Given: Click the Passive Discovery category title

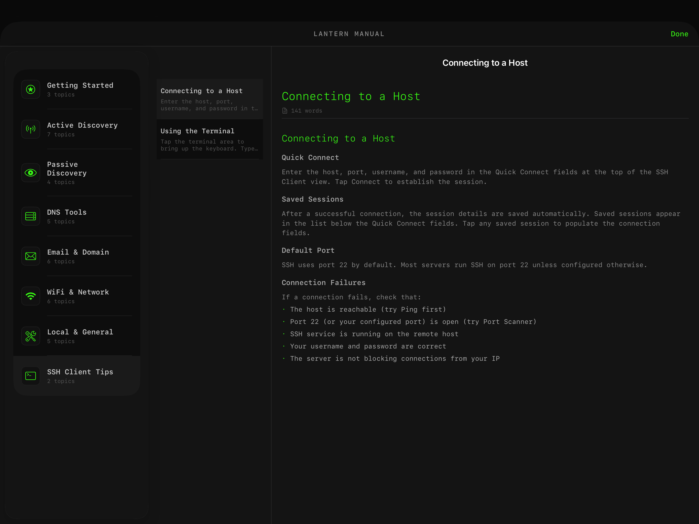Looking at the screenshot, I should tap(67, 169).
